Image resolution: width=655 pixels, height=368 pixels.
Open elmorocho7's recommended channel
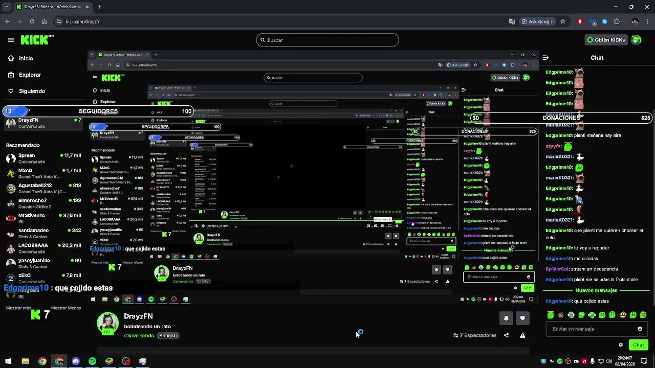tap(43, 203)
